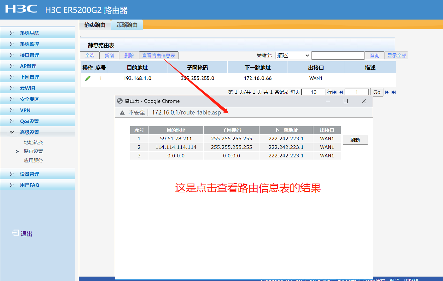Open the 描述 keyword dropdown

click(x=293, y=56)
